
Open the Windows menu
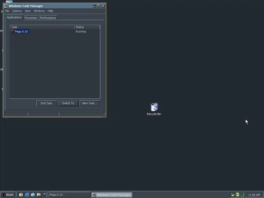click(x=39, y=11)
